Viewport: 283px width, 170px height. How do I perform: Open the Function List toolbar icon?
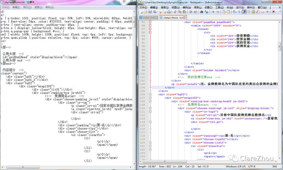pyautogui.click(x=258, y=12)
